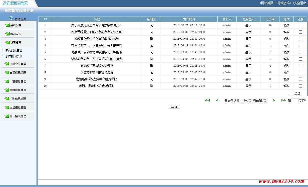Click the 安全退出 link
The image size is (308, 187).
pos(300,3)
